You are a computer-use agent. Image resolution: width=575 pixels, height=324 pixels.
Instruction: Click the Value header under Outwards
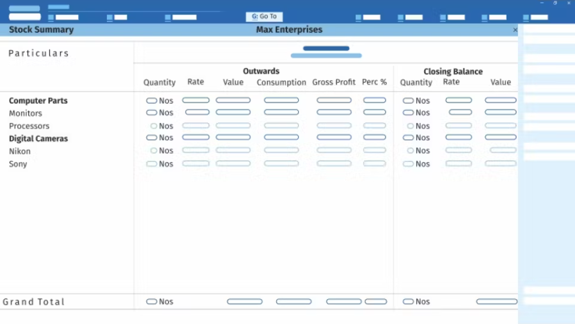(x=233, y=82)
